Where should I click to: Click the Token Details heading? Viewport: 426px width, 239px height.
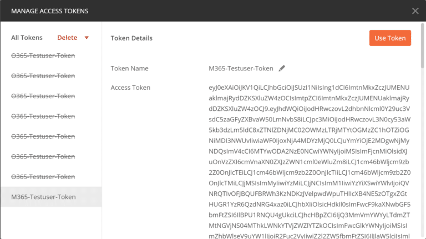[x=131, y=38]
